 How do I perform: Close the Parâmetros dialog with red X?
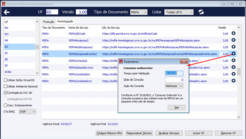[x=184, y=61]
